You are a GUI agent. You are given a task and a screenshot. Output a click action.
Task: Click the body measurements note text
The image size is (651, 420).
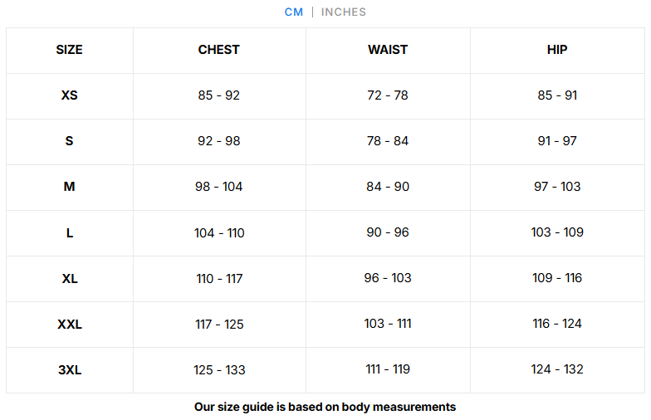[x=325, y=407]
